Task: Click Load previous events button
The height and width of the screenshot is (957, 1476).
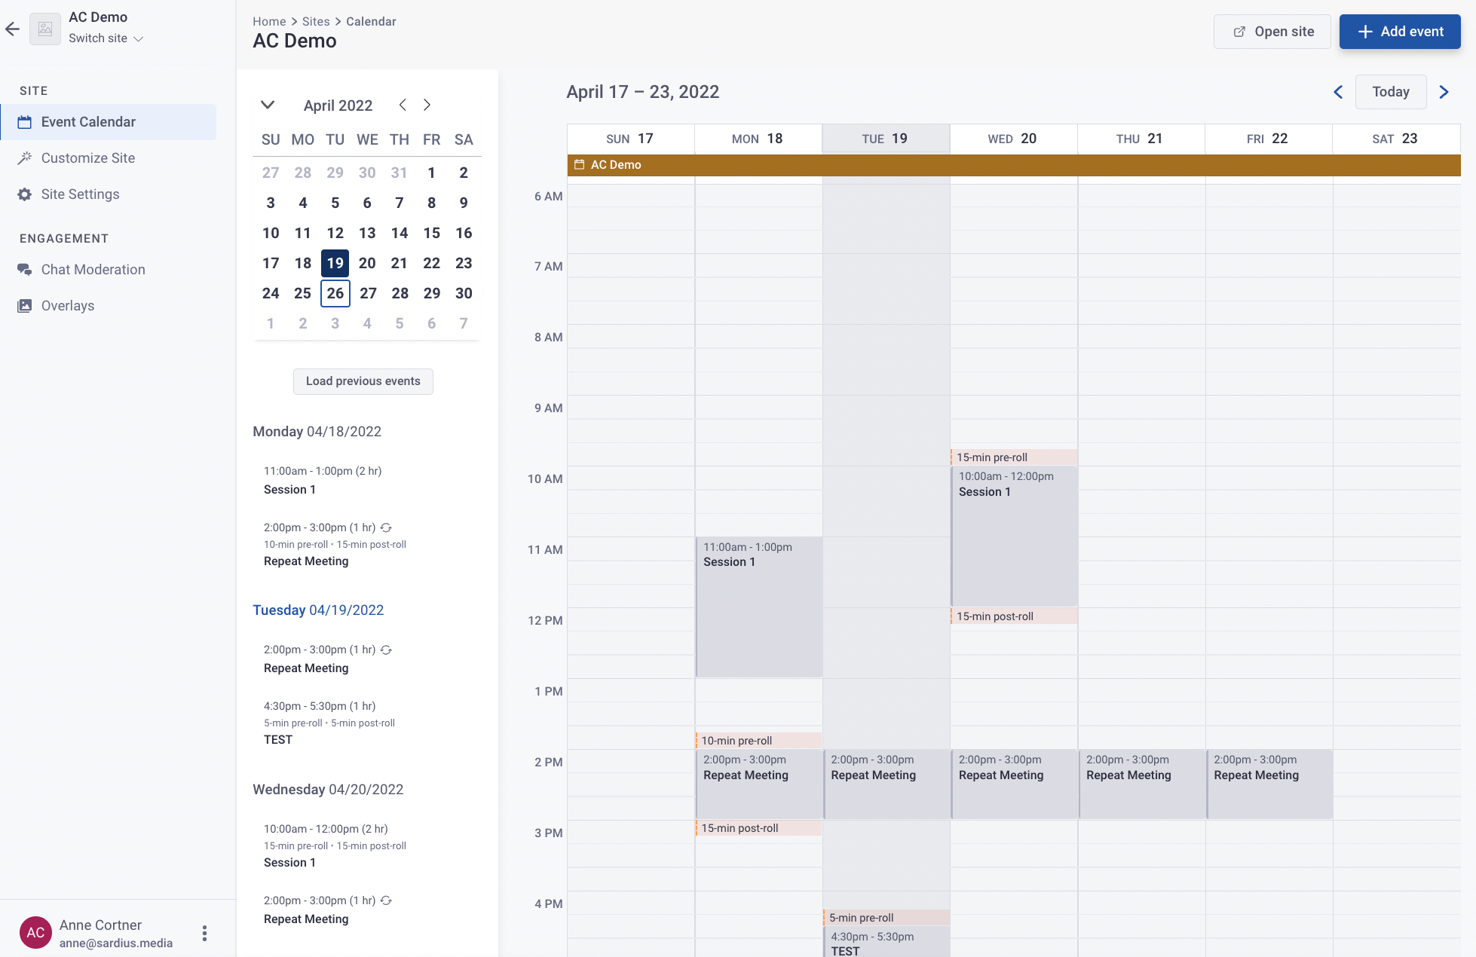Action: [363, 381]
